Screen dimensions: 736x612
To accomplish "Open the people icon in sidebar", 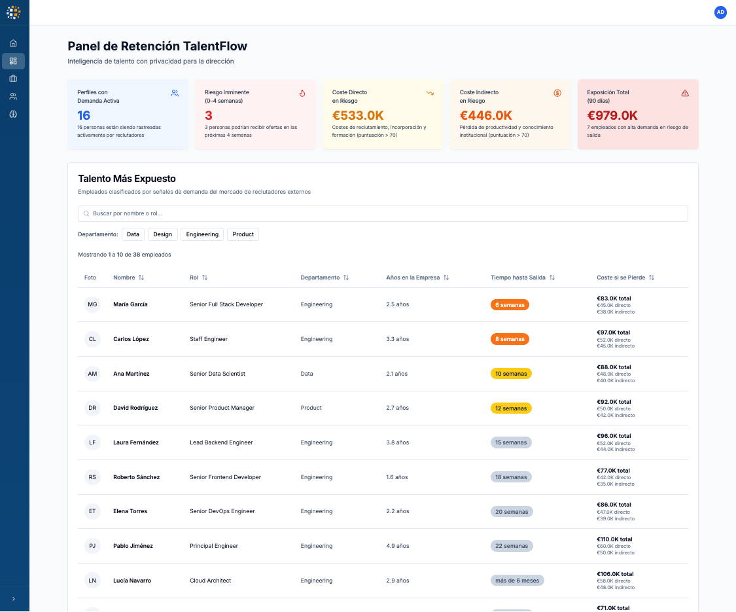I will pyautogui.click(x=13, y=96).
